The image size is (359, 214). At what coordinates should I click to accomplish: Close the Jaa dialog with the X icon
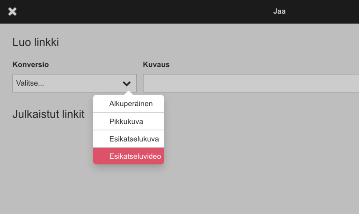[13, 11]
